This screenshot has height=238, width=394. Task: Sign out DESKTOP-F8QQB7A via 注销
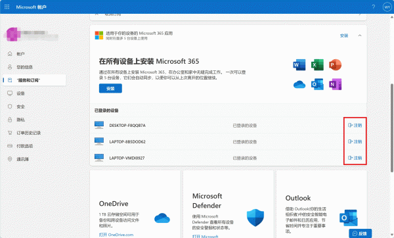coord(355,126)
